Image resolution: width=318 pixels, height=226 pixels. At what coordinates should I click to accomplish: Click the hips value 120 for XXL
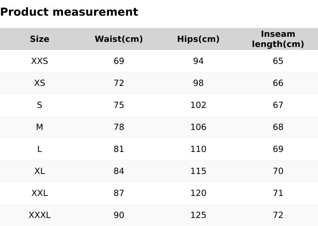[198, 193]
